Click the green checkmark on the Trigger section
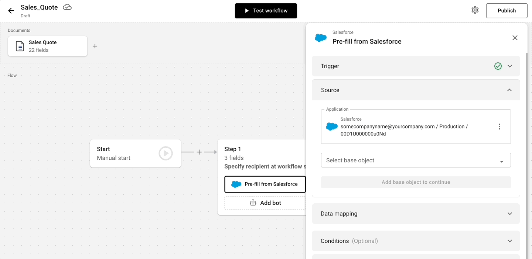The width and height of the screenshot is (532, 259). click(x=498, y=66)
